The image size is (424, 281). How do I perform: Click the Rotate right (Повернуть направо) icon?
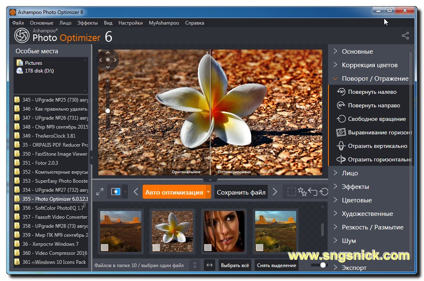coord(341,105)
